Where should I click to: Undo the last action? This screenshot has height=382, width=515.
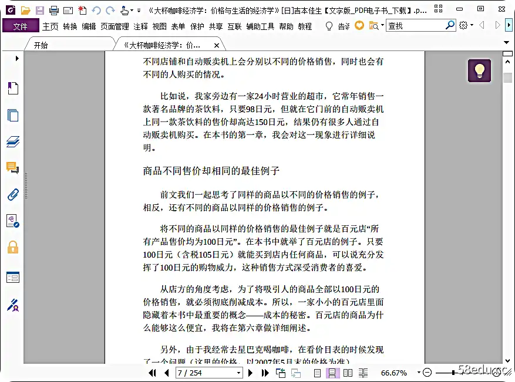(x=96, y=11)
